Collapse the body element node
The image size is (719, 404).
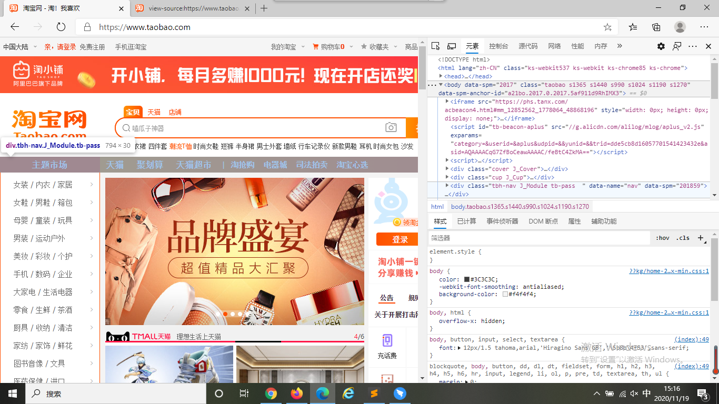[441, 85]
